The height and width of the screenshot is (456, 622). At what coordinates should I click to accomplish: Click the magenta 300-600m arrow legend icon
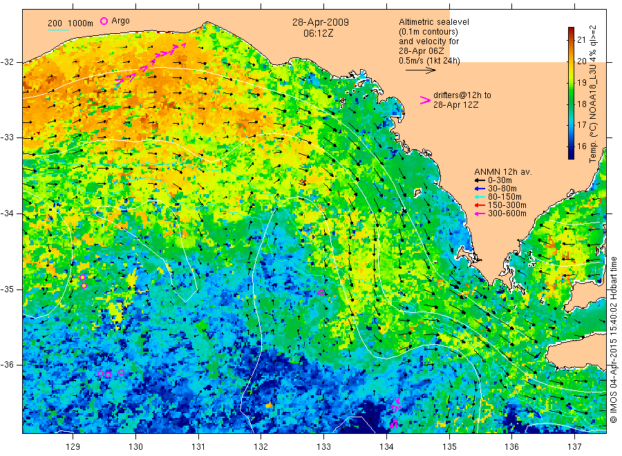480,213
